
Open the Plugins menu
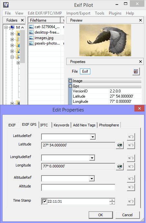point(115,13)
